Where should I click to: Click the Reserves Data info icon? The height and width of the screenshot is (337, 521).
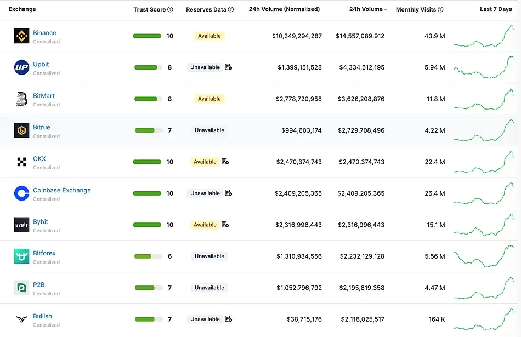pos(231,9)
